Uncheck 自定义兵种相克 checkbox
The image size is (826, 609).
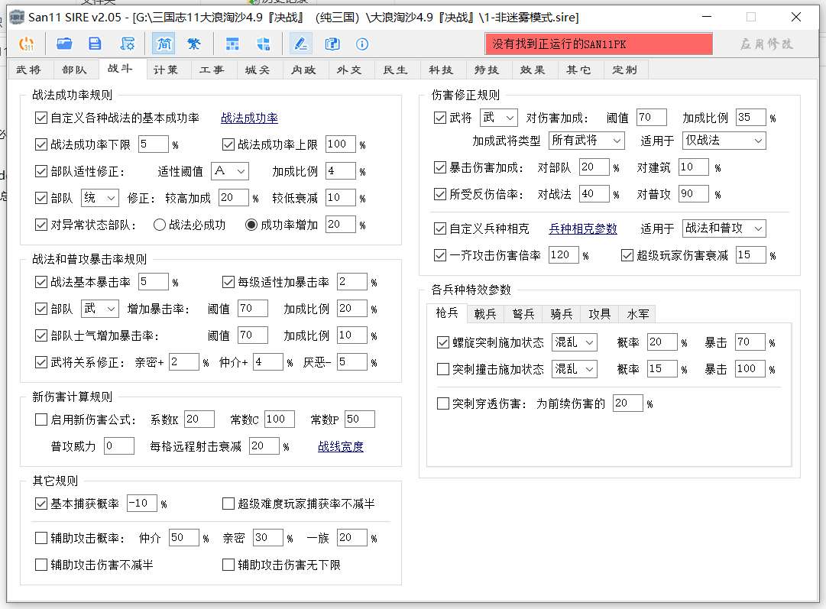(x=440, y=228)
